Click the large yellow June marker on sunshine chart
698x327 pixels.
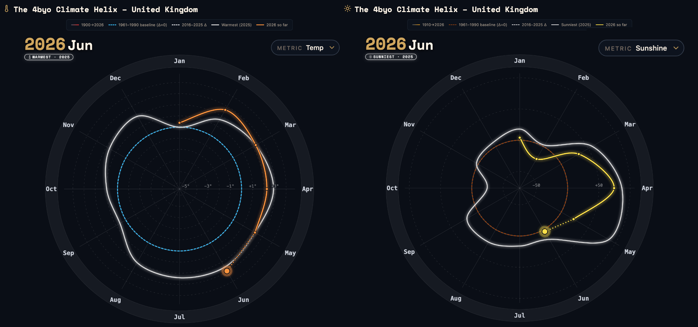pos(545,232)
